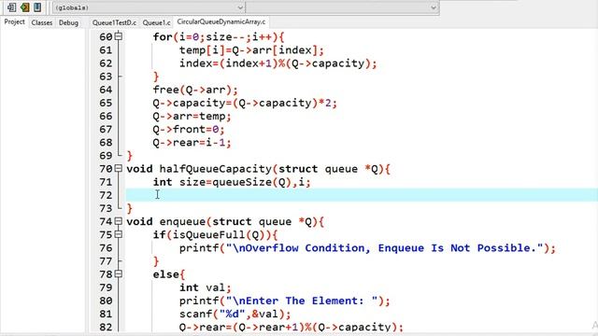The image size is (598, 336).
Task: Click the 'Q->arr=temp;' statement
Action: click(x=192, y=116)
